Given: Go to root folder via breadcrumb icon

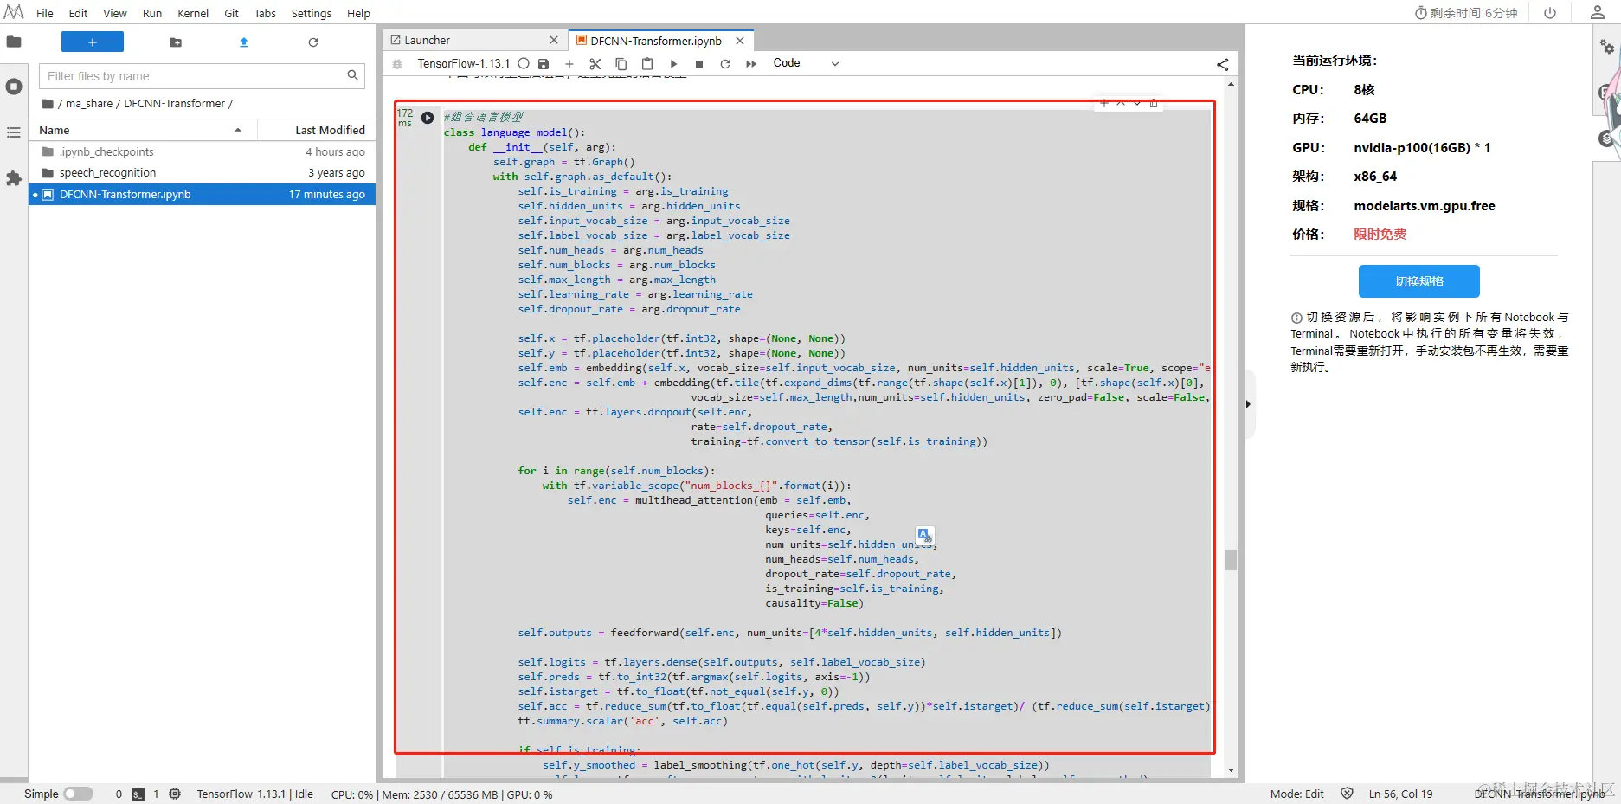Looking at the screenshot, I should 48,104.
